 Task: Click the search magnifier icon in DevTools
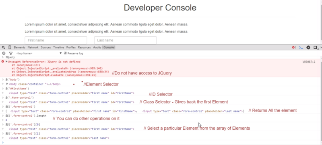(4, 48)
